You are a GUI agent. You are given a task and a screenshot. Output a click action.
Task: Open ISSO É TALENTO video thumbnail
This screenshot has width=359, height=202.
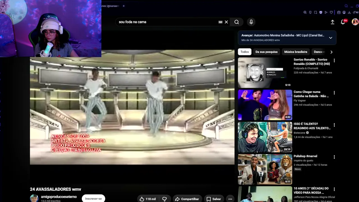pyautogui.click(x=265, y=137)
